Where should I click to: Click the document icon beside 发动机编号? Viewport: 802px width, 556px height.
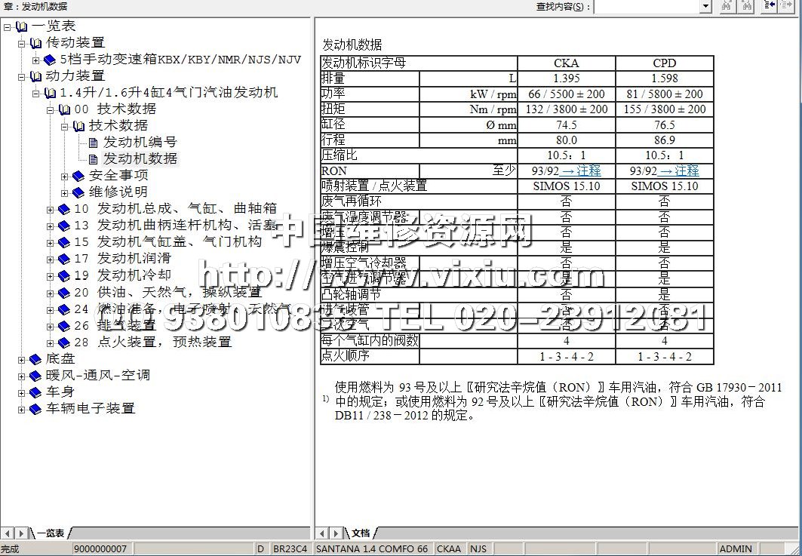pyautogui.click(x=94, y=142)
